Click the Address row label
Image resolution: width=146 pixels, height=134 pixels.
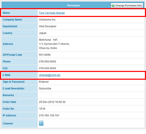coord(8,44)
